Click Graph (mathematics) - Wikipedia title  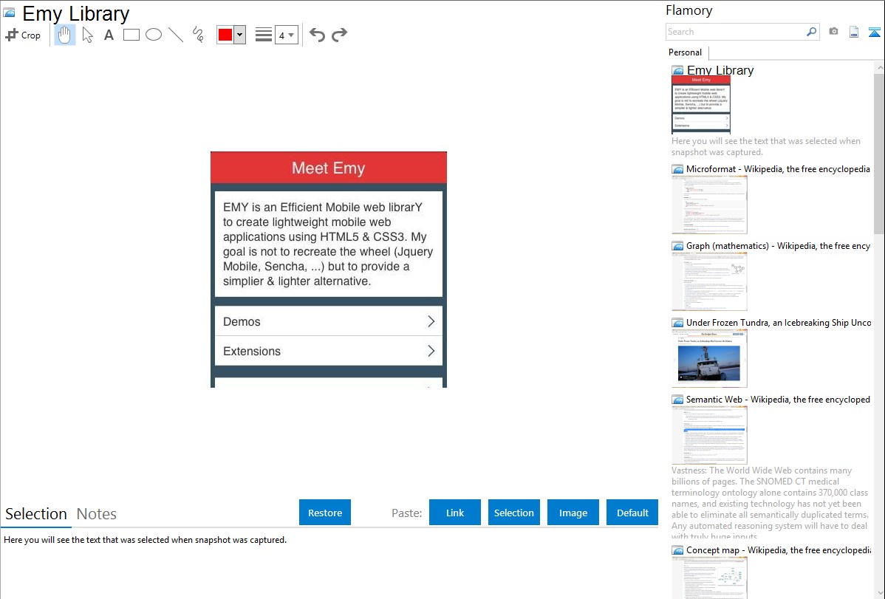778,246
